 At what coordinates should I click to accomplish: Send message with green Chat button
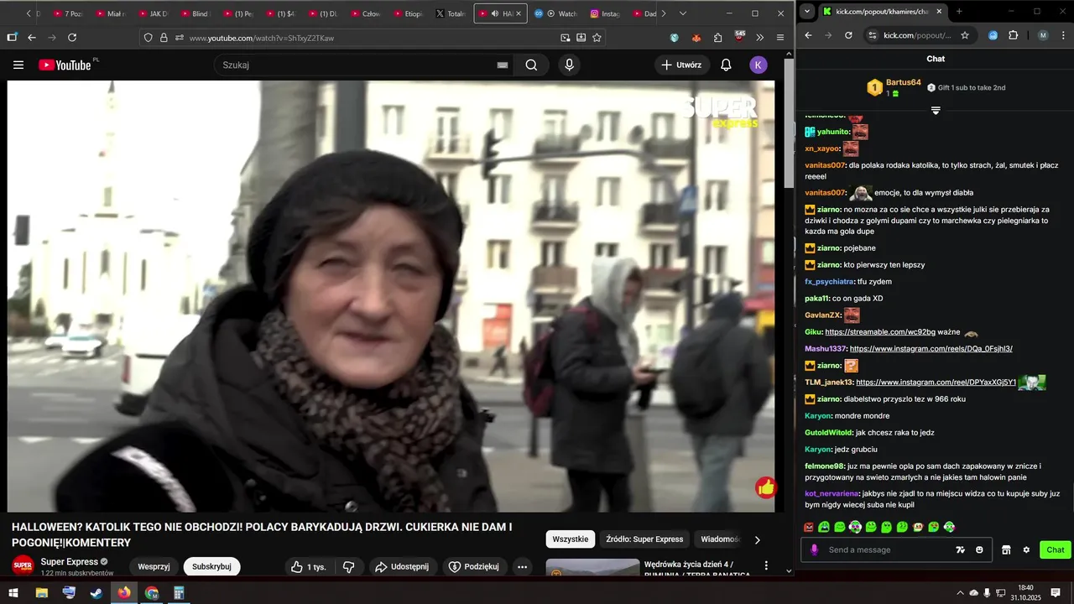(x=1056, y=549)
